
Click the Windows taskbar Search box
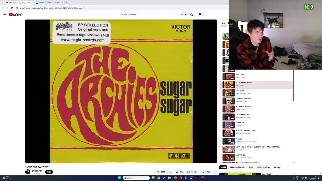[136, 178]
